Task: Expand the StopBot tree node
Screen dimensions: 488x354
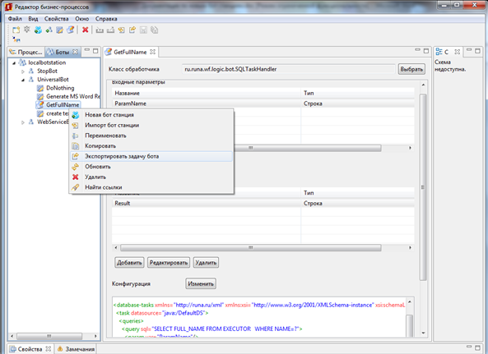Action: coord(23,71)
